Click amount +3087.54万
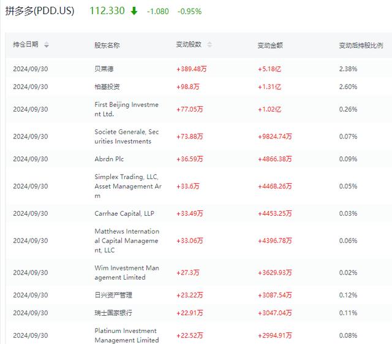 coord(275,295)
